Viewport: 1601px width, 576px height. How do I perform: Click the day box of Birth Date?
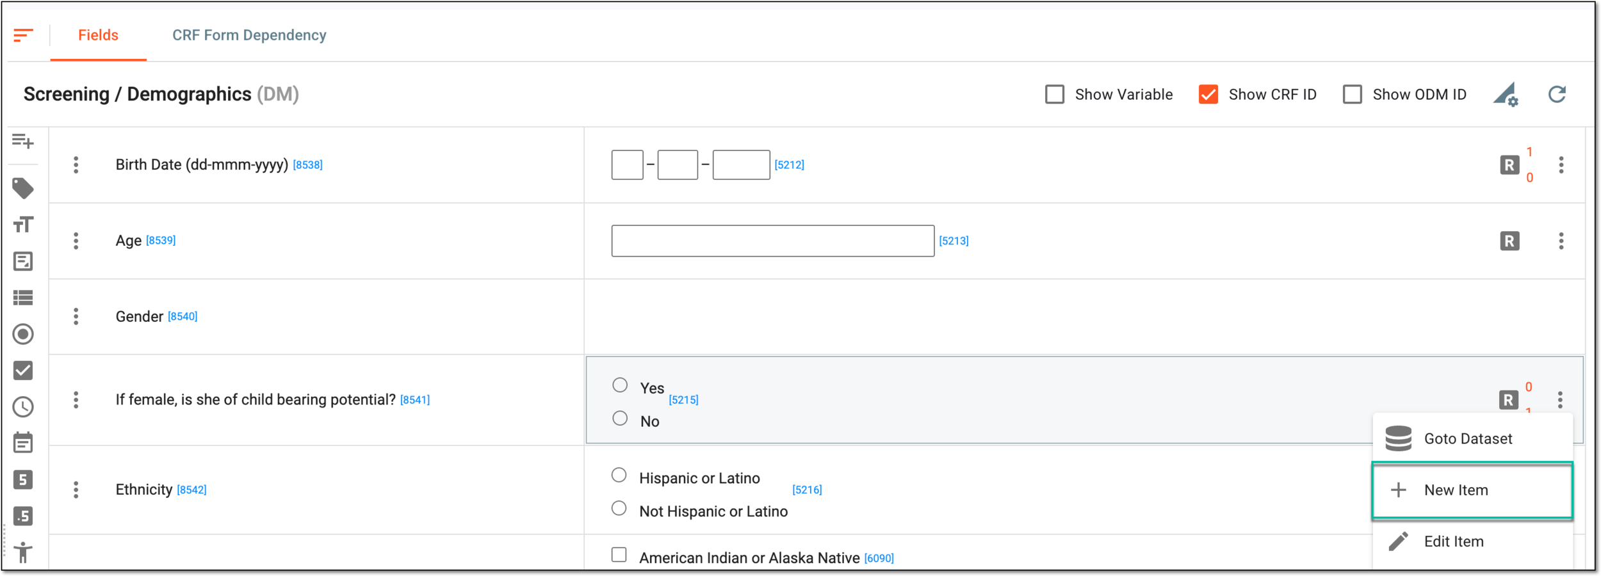[627, 165]
